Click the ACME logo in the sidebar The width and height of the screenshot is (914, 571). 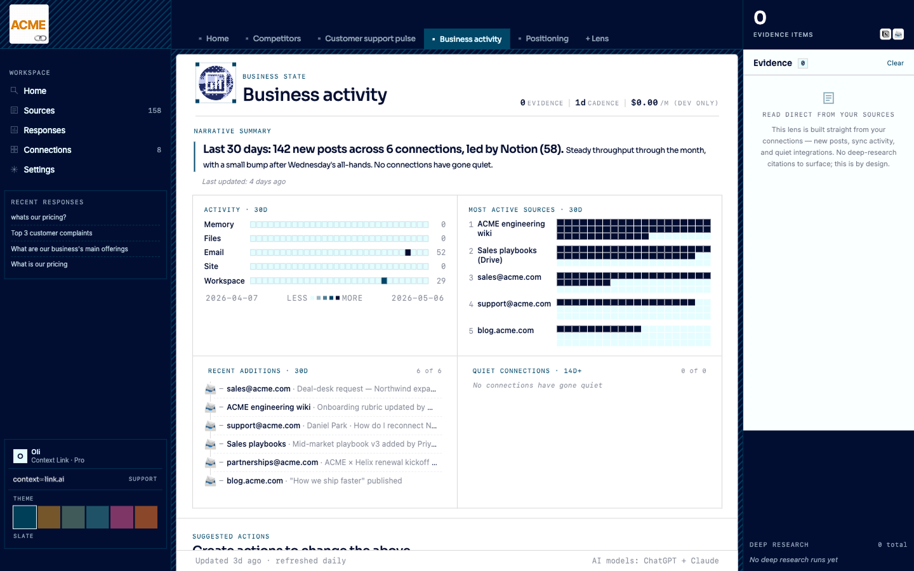[x=29, y=24]
